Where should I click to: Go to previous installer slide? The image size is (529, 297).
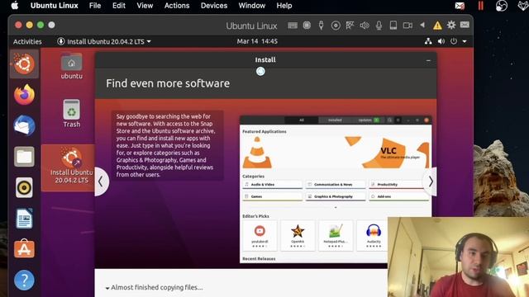[x=101, y=181]
